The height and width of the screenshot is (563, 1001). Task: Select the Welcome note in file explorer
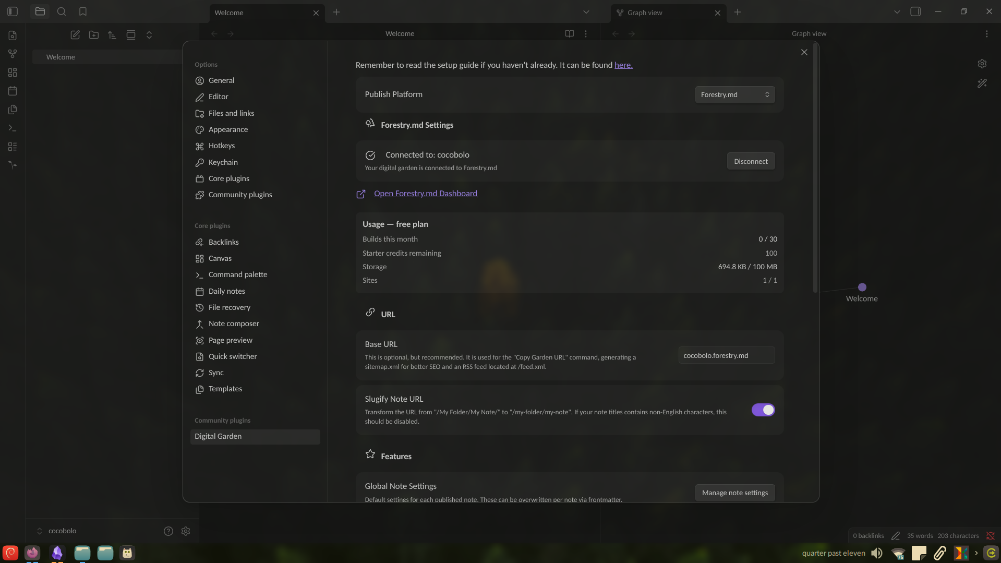coord(107,57)
